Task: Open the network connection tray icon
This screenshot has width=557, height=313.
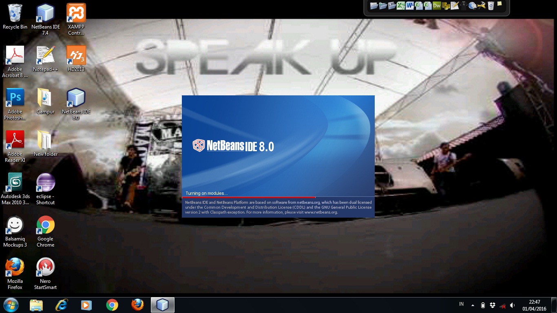Action: pyautogui.click(x=502, y=305)
